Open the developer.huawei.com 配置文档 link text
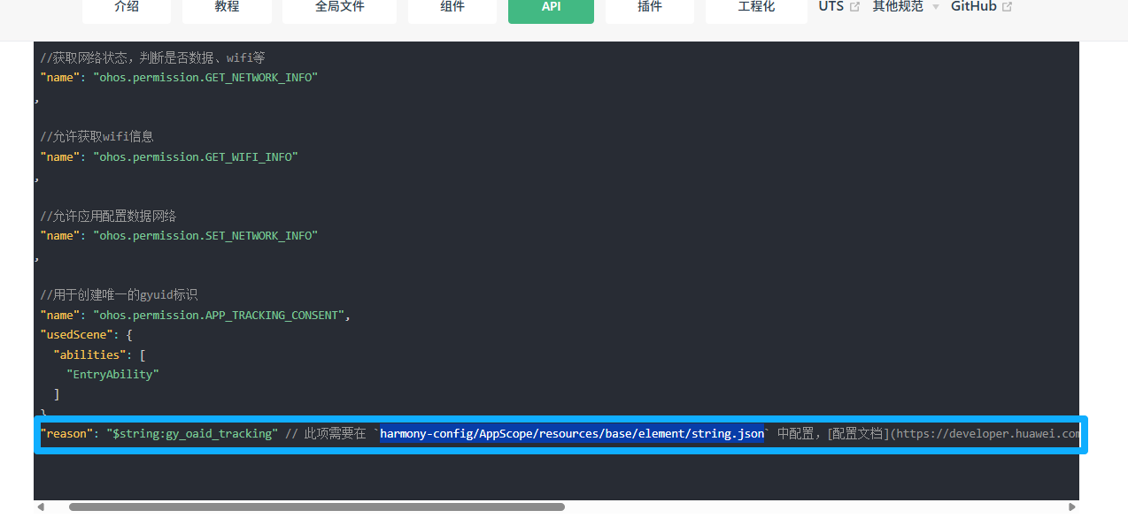The image size is (1128, 518). coord(954,434)
